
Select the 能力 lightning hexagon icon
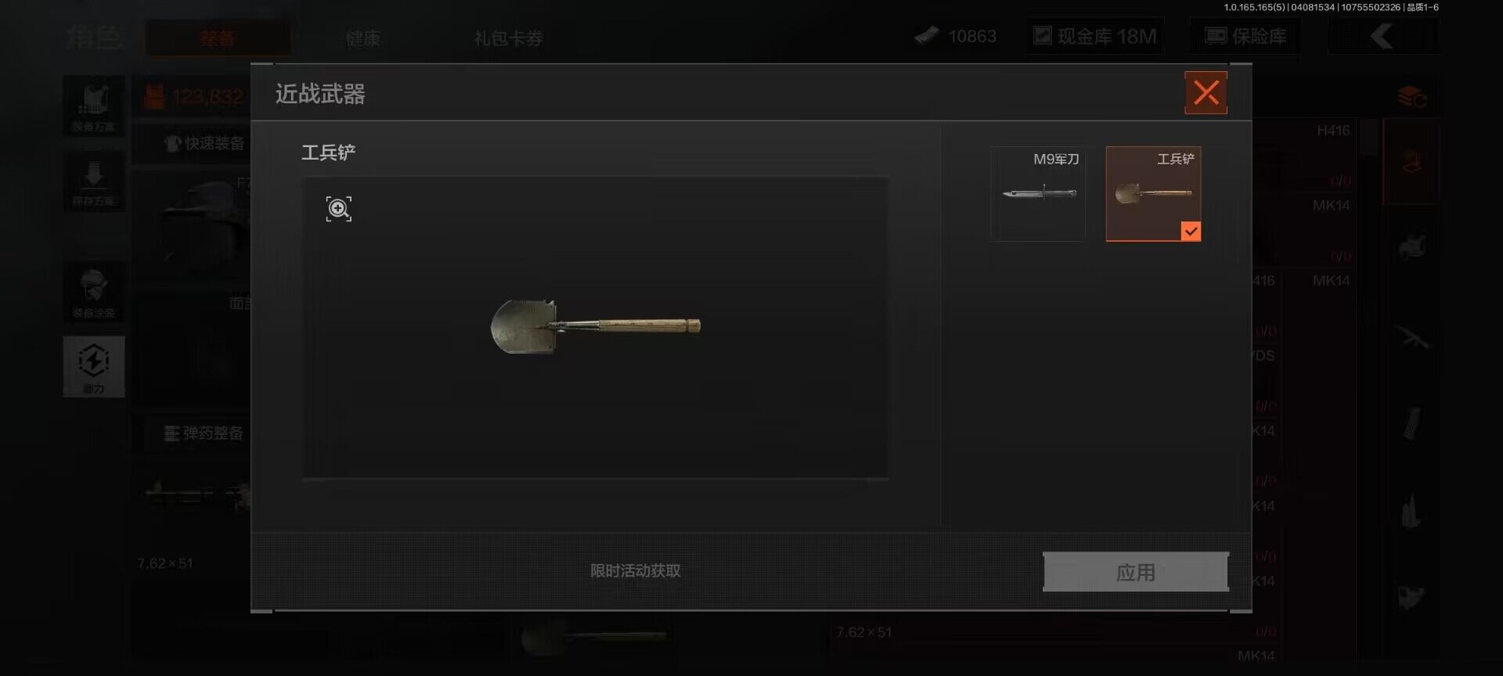tap(94, 367)
